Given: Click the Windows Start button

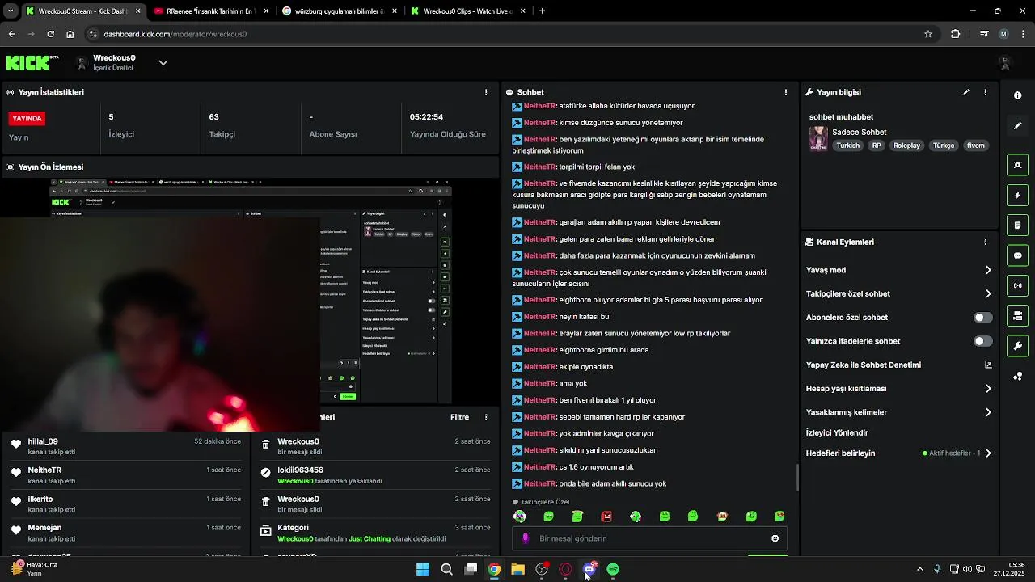Looking at the screenshot, I should coord(422,569).
